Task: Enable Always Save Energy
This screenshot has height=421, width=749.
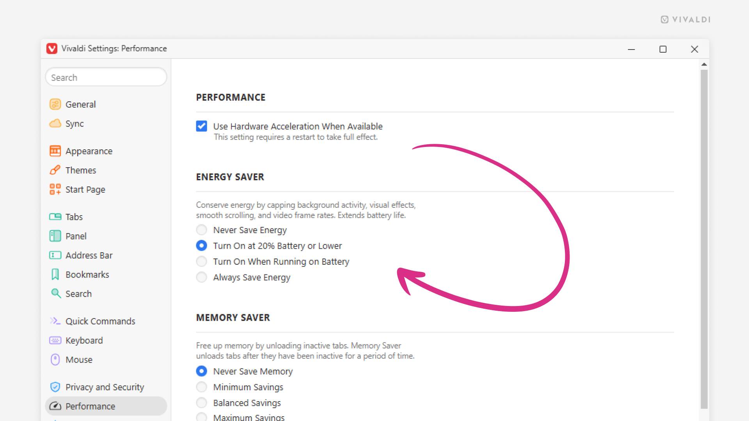Action: click(x=201, y=277)
